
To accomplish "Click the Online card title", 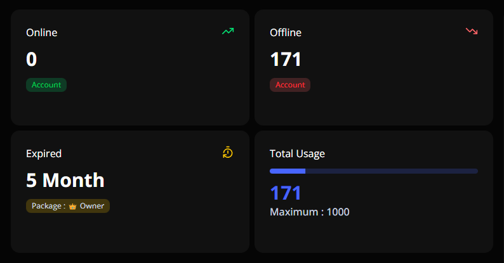I will click(42, 32).
